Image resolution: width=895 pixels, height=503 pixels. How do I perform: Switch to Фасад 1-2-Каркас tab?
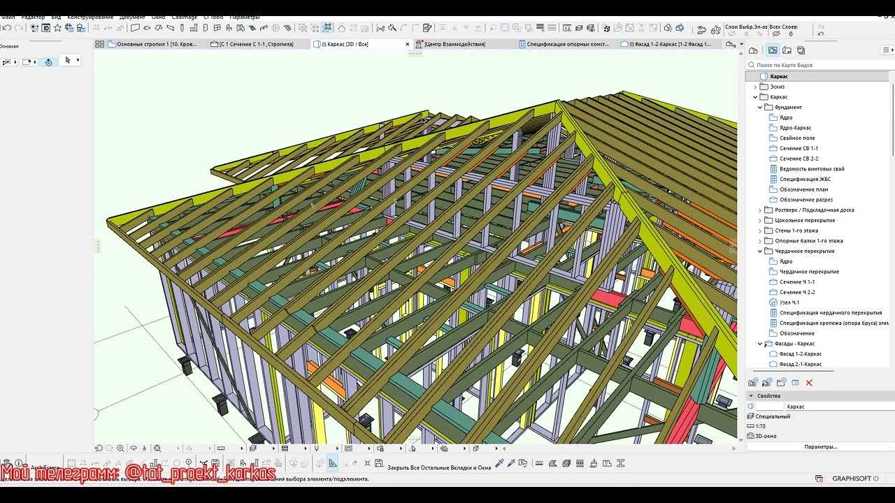coord(669,44)
